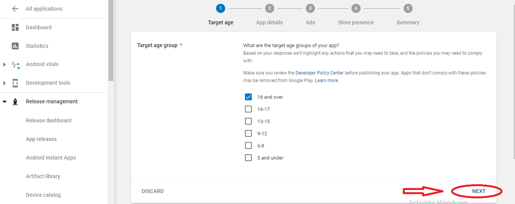Select step 5 Summary circle

(x=408, y=8)
